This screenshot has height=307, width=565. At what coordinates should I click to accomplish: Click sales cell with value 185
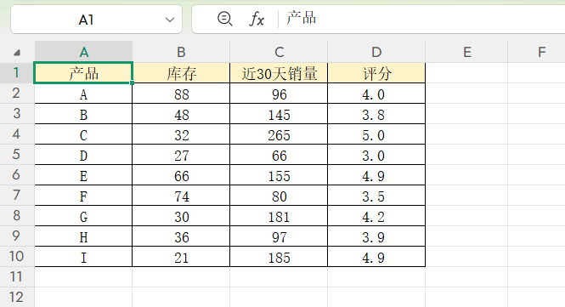tap(279, 257)
